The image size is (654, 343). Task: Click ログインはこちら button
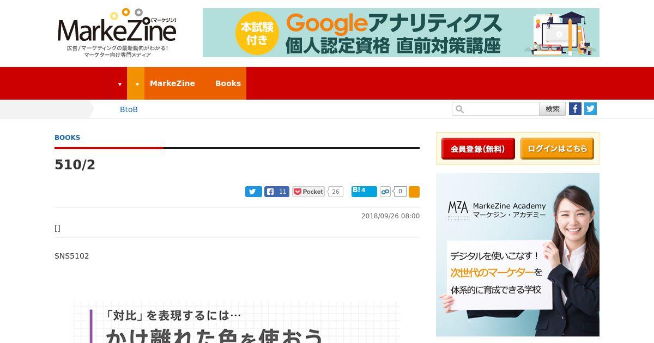[x=557, y=149]
